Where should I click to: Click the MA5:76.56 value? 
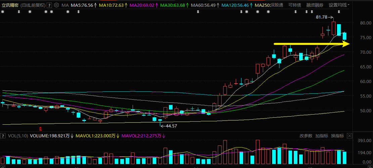click(84, 5)
